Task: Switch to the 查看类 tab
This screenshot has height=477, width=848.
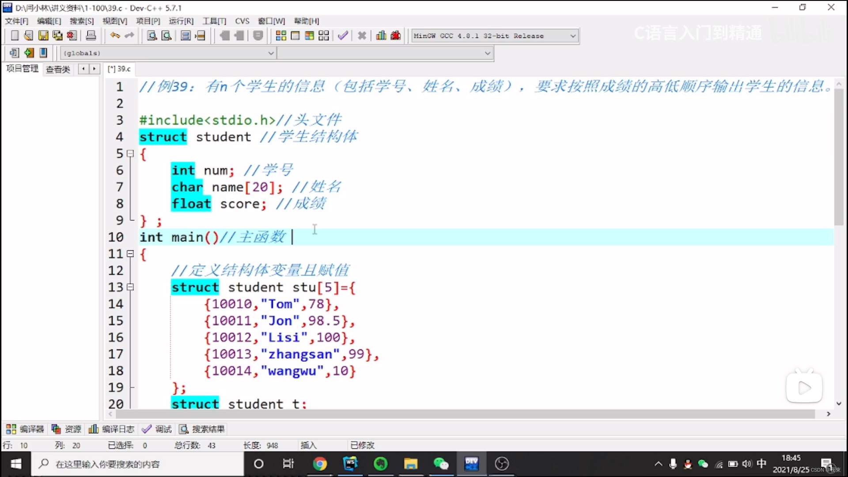Action: coord(58,69)
